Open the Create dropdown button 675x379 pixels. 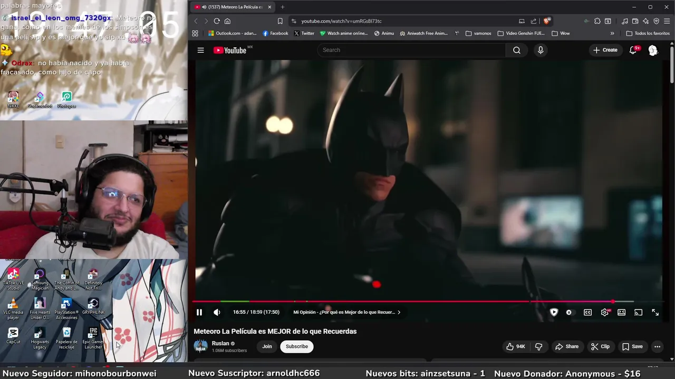[x=605, y=50]
